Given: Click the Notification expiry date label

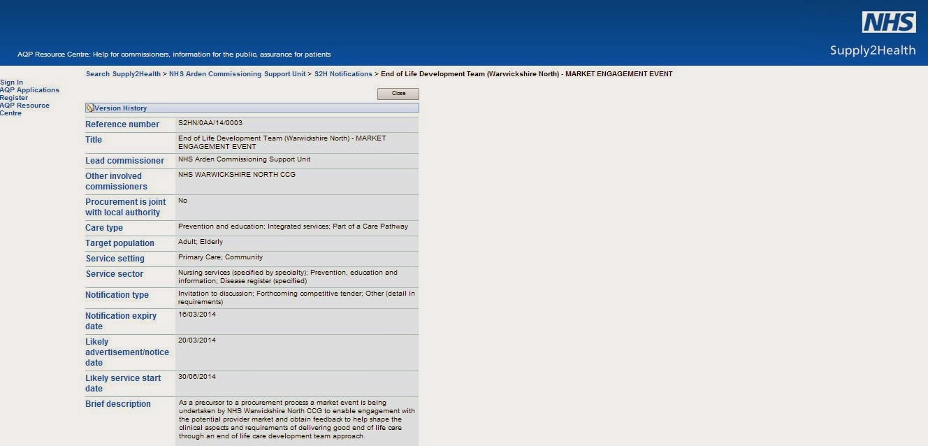Looking at the screenshot, I should pyautogui.click(x=121, y=321).
